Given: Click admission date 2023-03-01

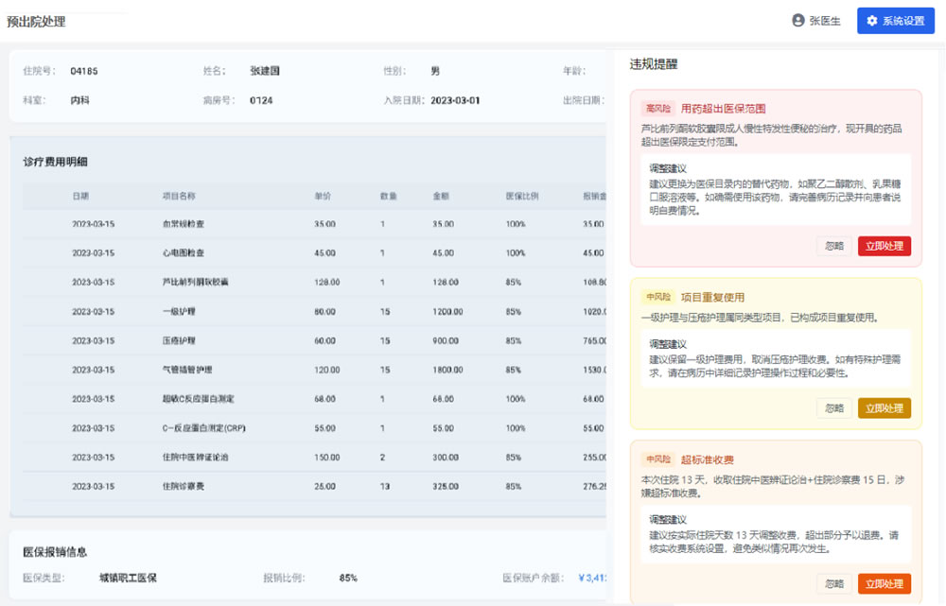Looking at the screenshot, I should [456, 100].
